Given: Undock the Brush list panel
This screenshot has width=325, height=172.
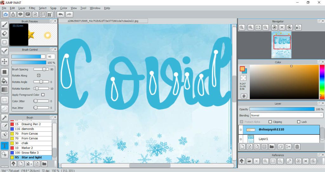Looking at the screenshot, I should tap(51, 117).
